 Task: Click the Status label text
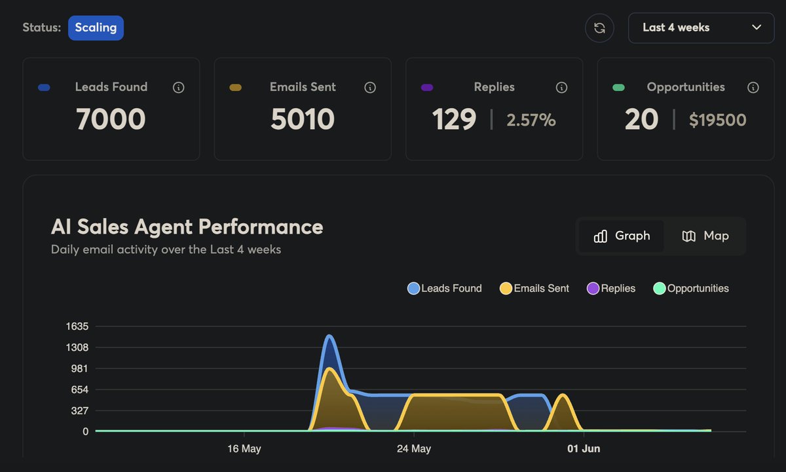(x=41, y=28)
